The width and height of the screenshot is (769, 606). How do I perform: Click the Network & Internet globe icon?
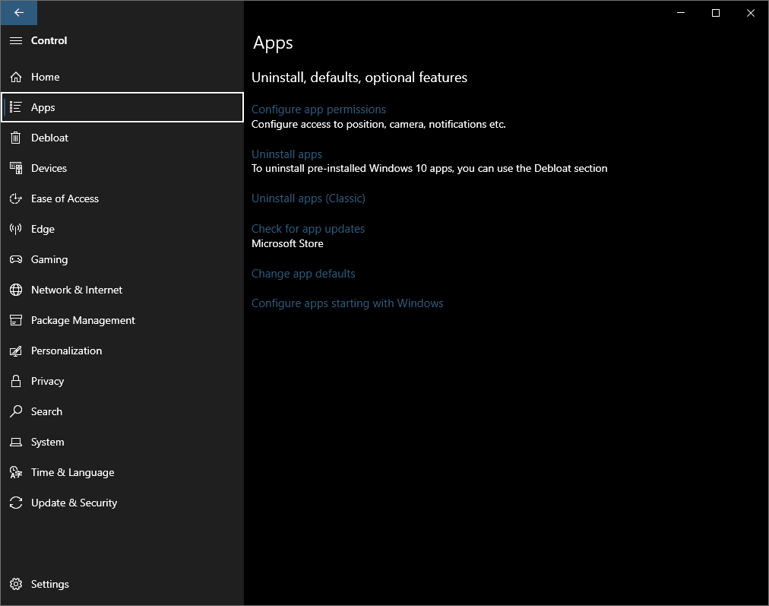pyautogui.click(x=16, y=290)
